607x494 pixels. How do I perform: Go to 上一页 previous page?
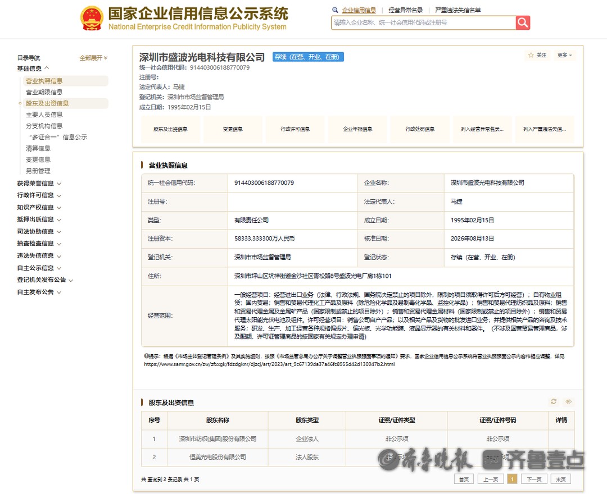(x=491, y=479)
